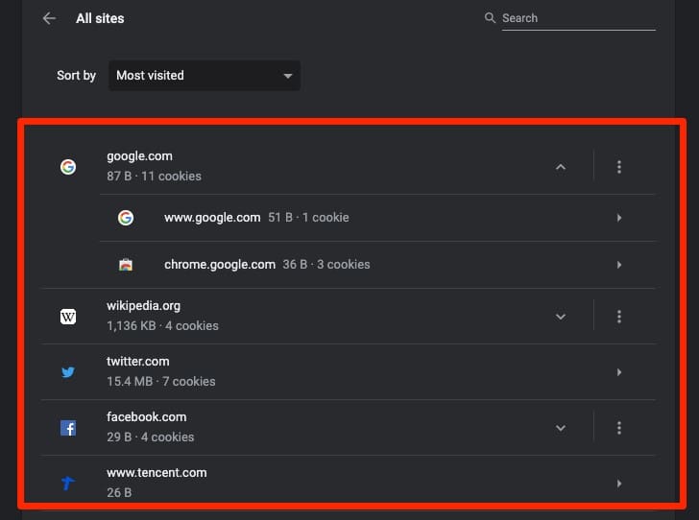
Task: Go back with the arrow beside All sites
Action: (x=49, y=18)
